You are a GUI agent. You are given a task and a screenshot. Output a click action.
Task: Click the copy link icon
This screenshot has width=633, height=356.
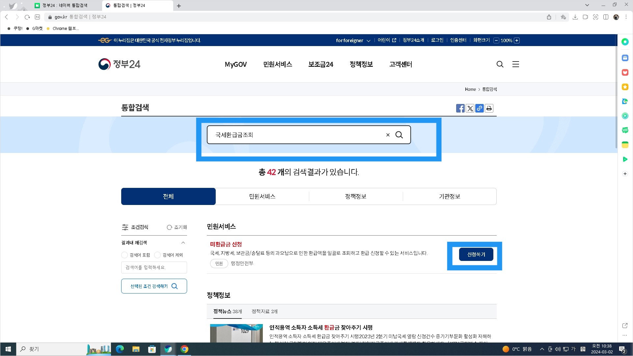(479, 108)
